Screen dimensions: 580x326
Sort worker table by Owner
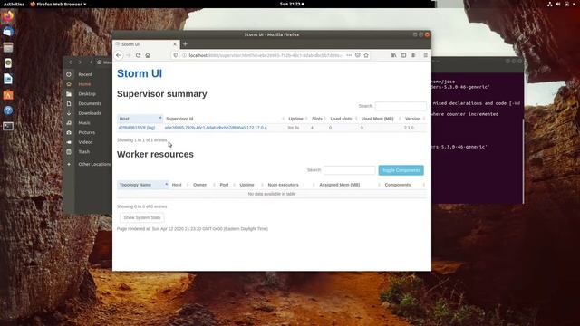tap(203, 185)
